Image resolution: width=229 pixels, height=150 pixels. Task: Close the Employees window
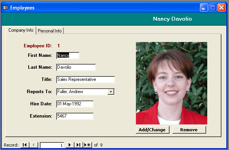[221, 8]
